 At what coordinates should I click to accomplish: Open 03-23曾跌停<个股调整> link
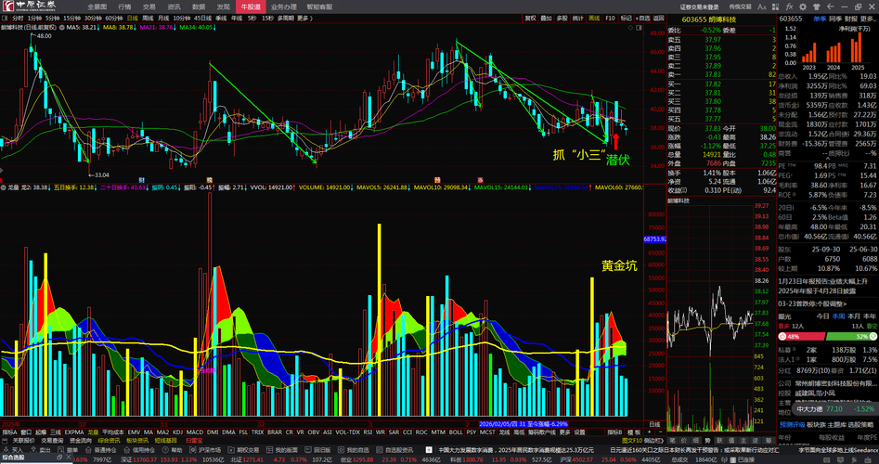tap(812, 303)
